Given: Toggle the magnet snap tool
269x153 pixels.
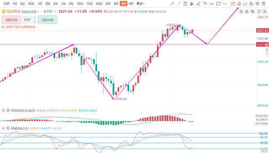Looking at the screenshot, I should 245,4.
